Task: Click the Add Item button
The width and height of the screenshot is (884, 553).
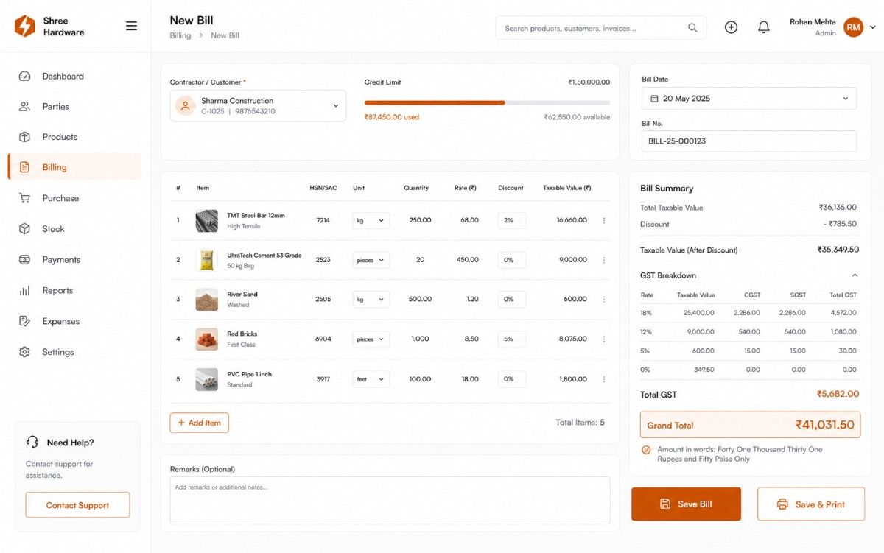Action: click(x=200, y=423)
